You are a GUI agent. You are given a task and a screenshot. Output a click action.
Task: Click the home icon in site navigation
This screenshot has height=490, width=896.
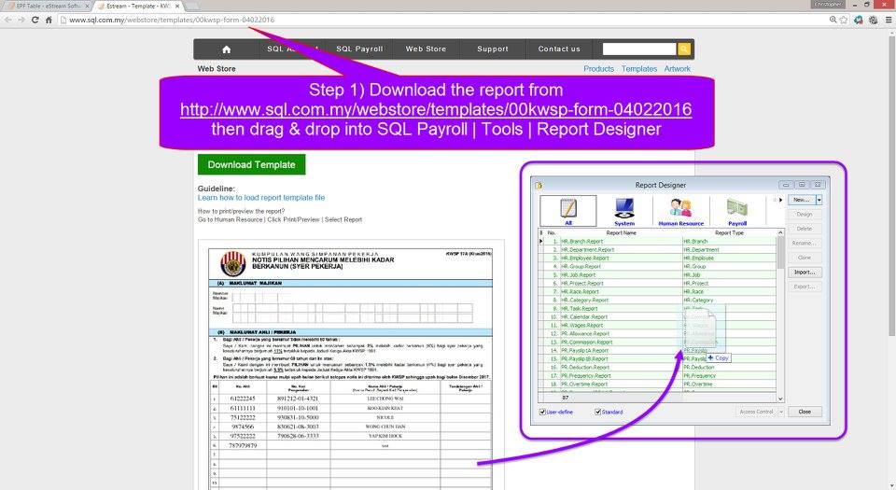[x=226, y=49]
